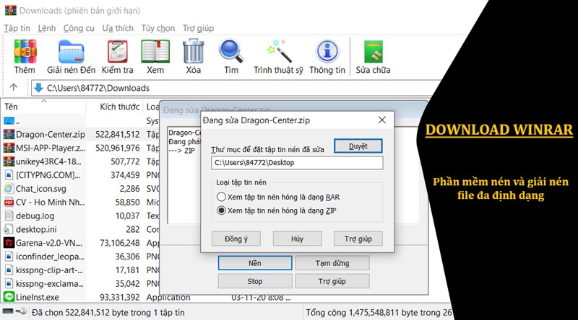Click the Thêm (Add) toolbar icon
The width and height of the screenshot is (578, 320).
pyautogui.click(x=25, y=51)
